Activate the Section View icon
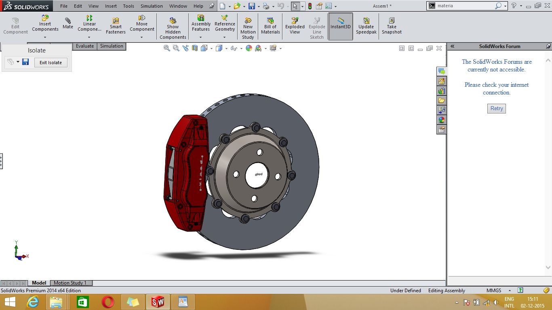 point(195,48)
